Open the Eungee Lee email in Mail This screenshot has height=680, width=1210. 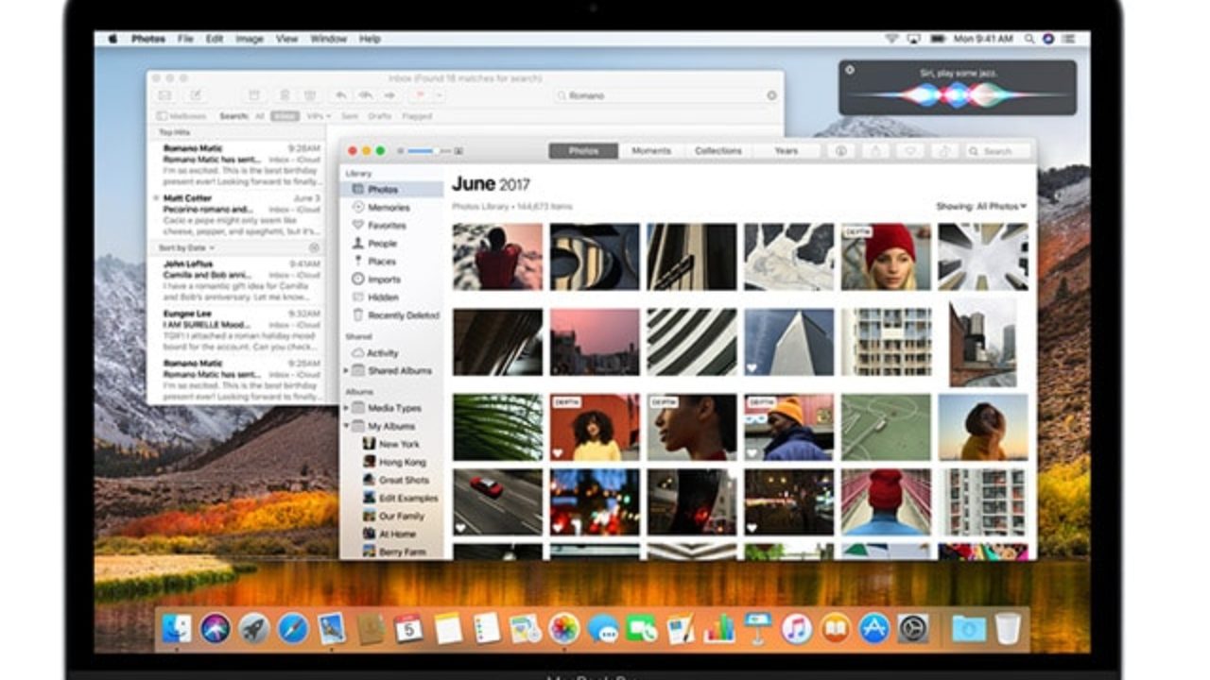[x=237, y=331]
